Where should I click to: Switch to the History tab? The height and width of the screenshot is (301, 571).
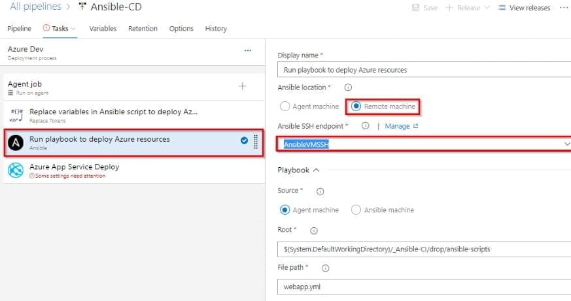(216, 28)
